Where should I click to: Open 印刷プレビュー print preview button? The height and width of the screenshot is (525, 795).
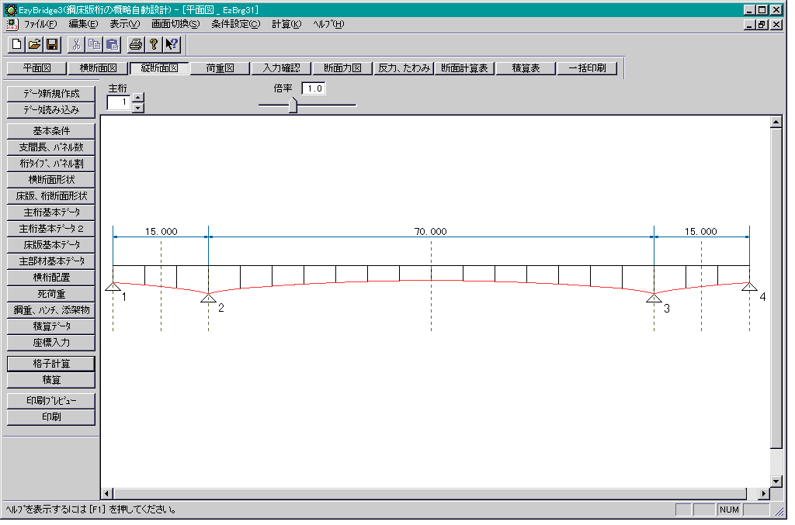51,401
